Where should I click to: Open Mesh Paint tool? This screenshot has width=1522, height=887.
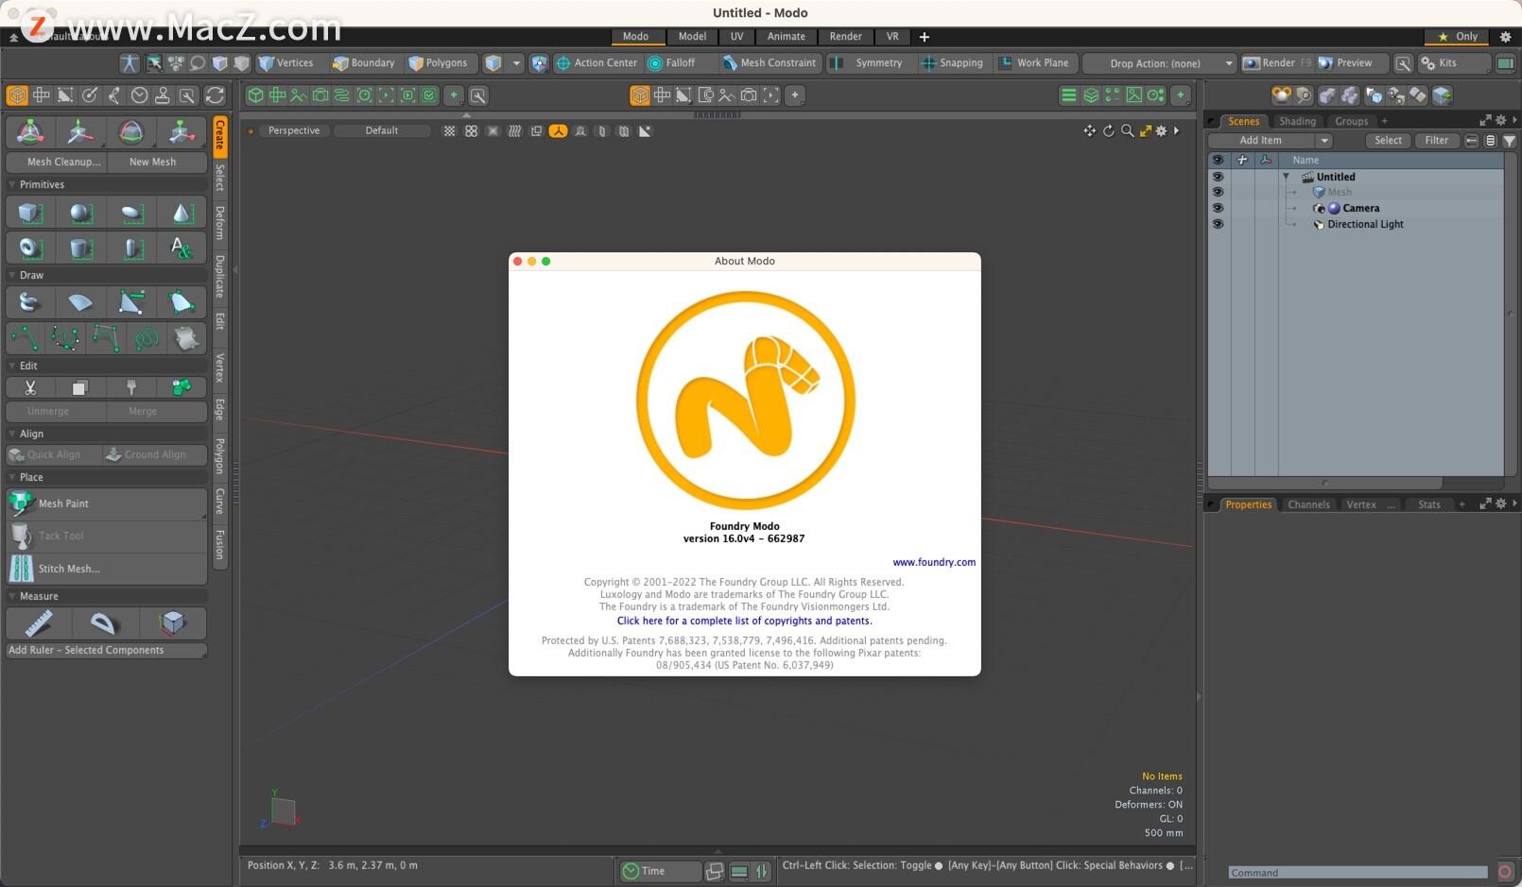tap(106, 503)
